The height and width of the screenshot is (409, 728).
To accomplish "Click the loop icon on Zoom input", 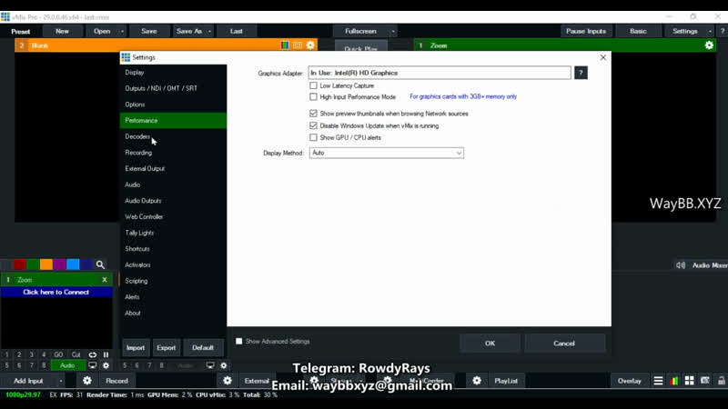I will 93,354.
